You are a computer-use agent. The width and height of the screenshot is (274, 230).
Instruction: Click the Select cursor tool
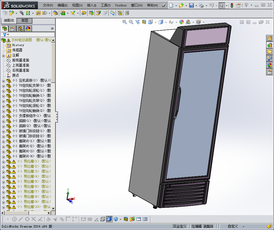point(222,5)
